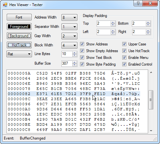Open the Gap Width dropdown
Viewport: 160px width, 144px height.
tap(69, 36)
